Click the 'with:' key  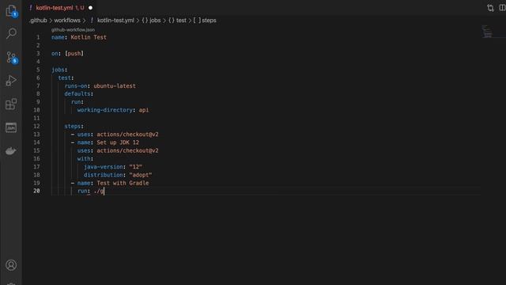point(85,158)
